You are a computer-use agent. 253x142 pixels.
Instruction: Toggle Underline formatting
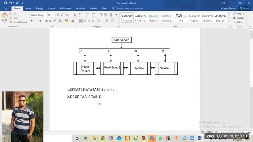click(40, 21)
